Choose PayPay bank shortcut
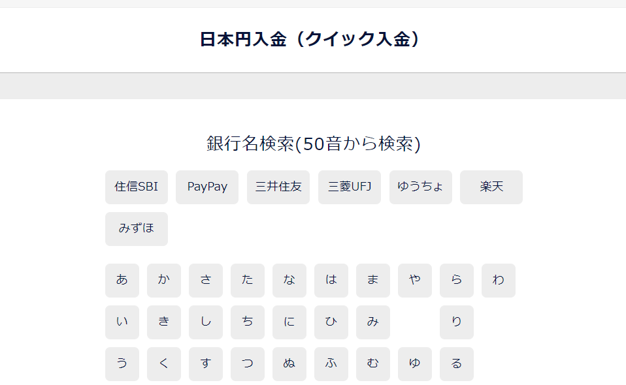The width and height of the screenshot is (626, 385). click(207, 187)
